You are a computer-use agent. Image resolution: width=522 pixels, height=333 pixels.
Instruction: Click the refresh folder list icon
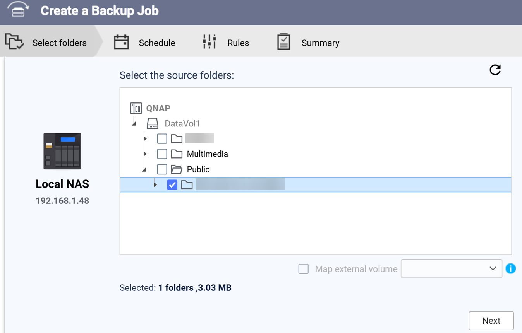[x=495, y=70]
